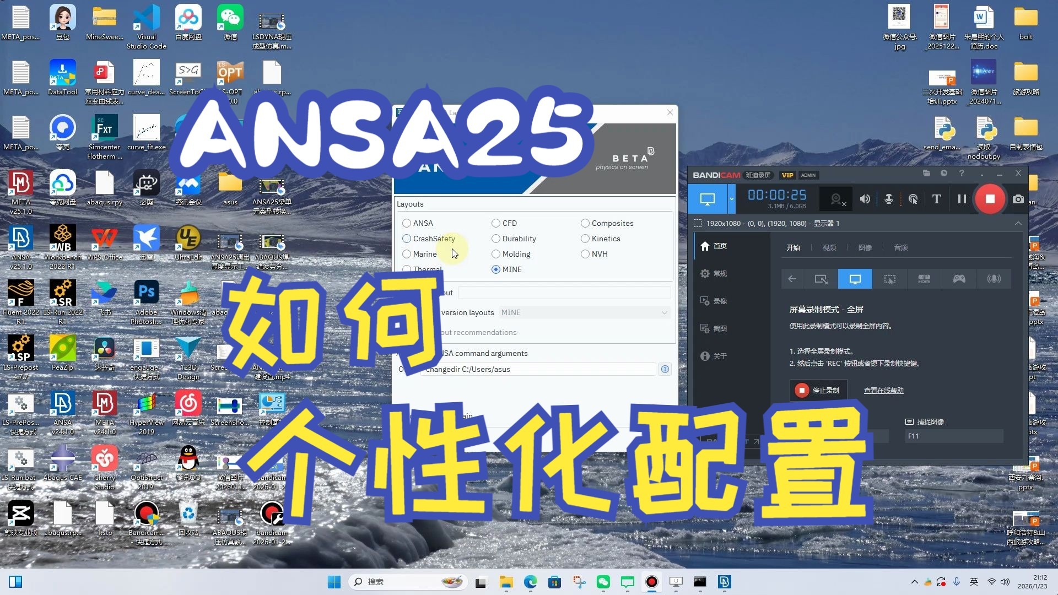
Task: Select the Durability layout option
Action: (496, 239)
